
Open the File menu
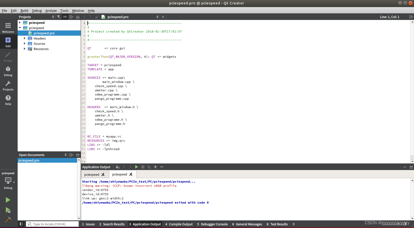[x=4, y=10]
